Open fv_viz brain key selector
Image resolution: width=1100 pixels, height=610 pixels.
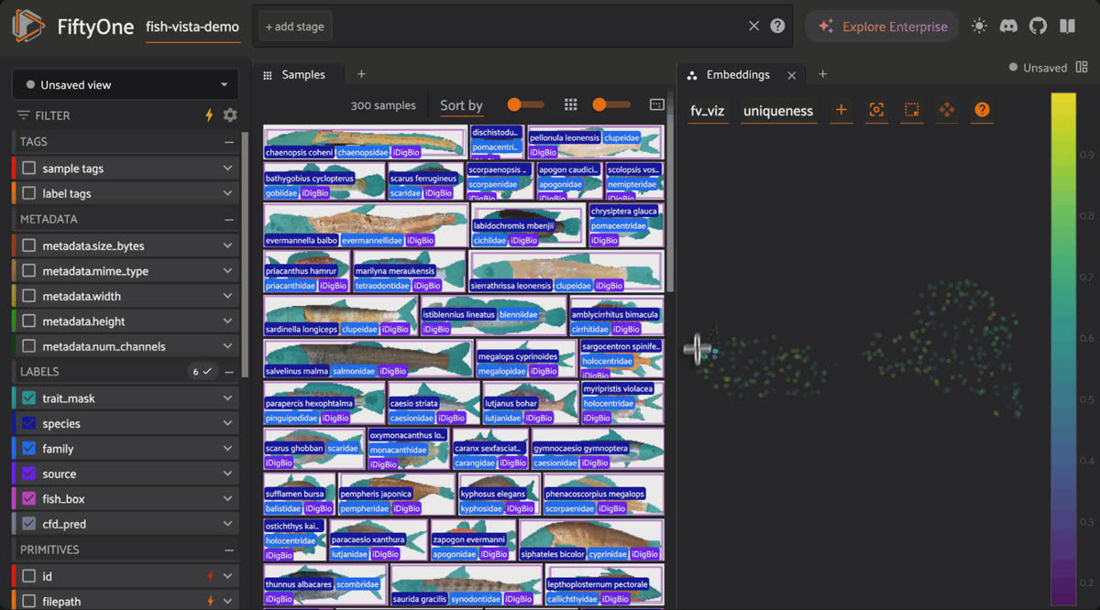(x=707, y=111)
